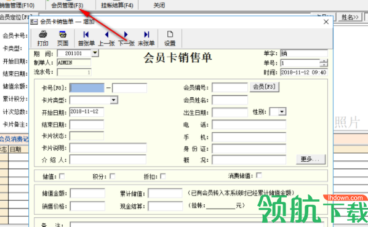Click the 介绍人 input field

(108, 159)
